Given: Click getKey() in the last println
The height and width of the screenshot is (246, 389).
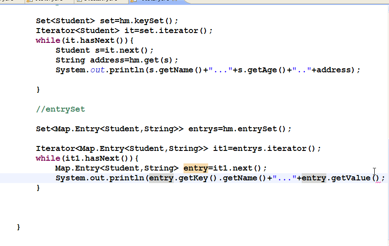Looking at the screenshot, I should (198, 178).
